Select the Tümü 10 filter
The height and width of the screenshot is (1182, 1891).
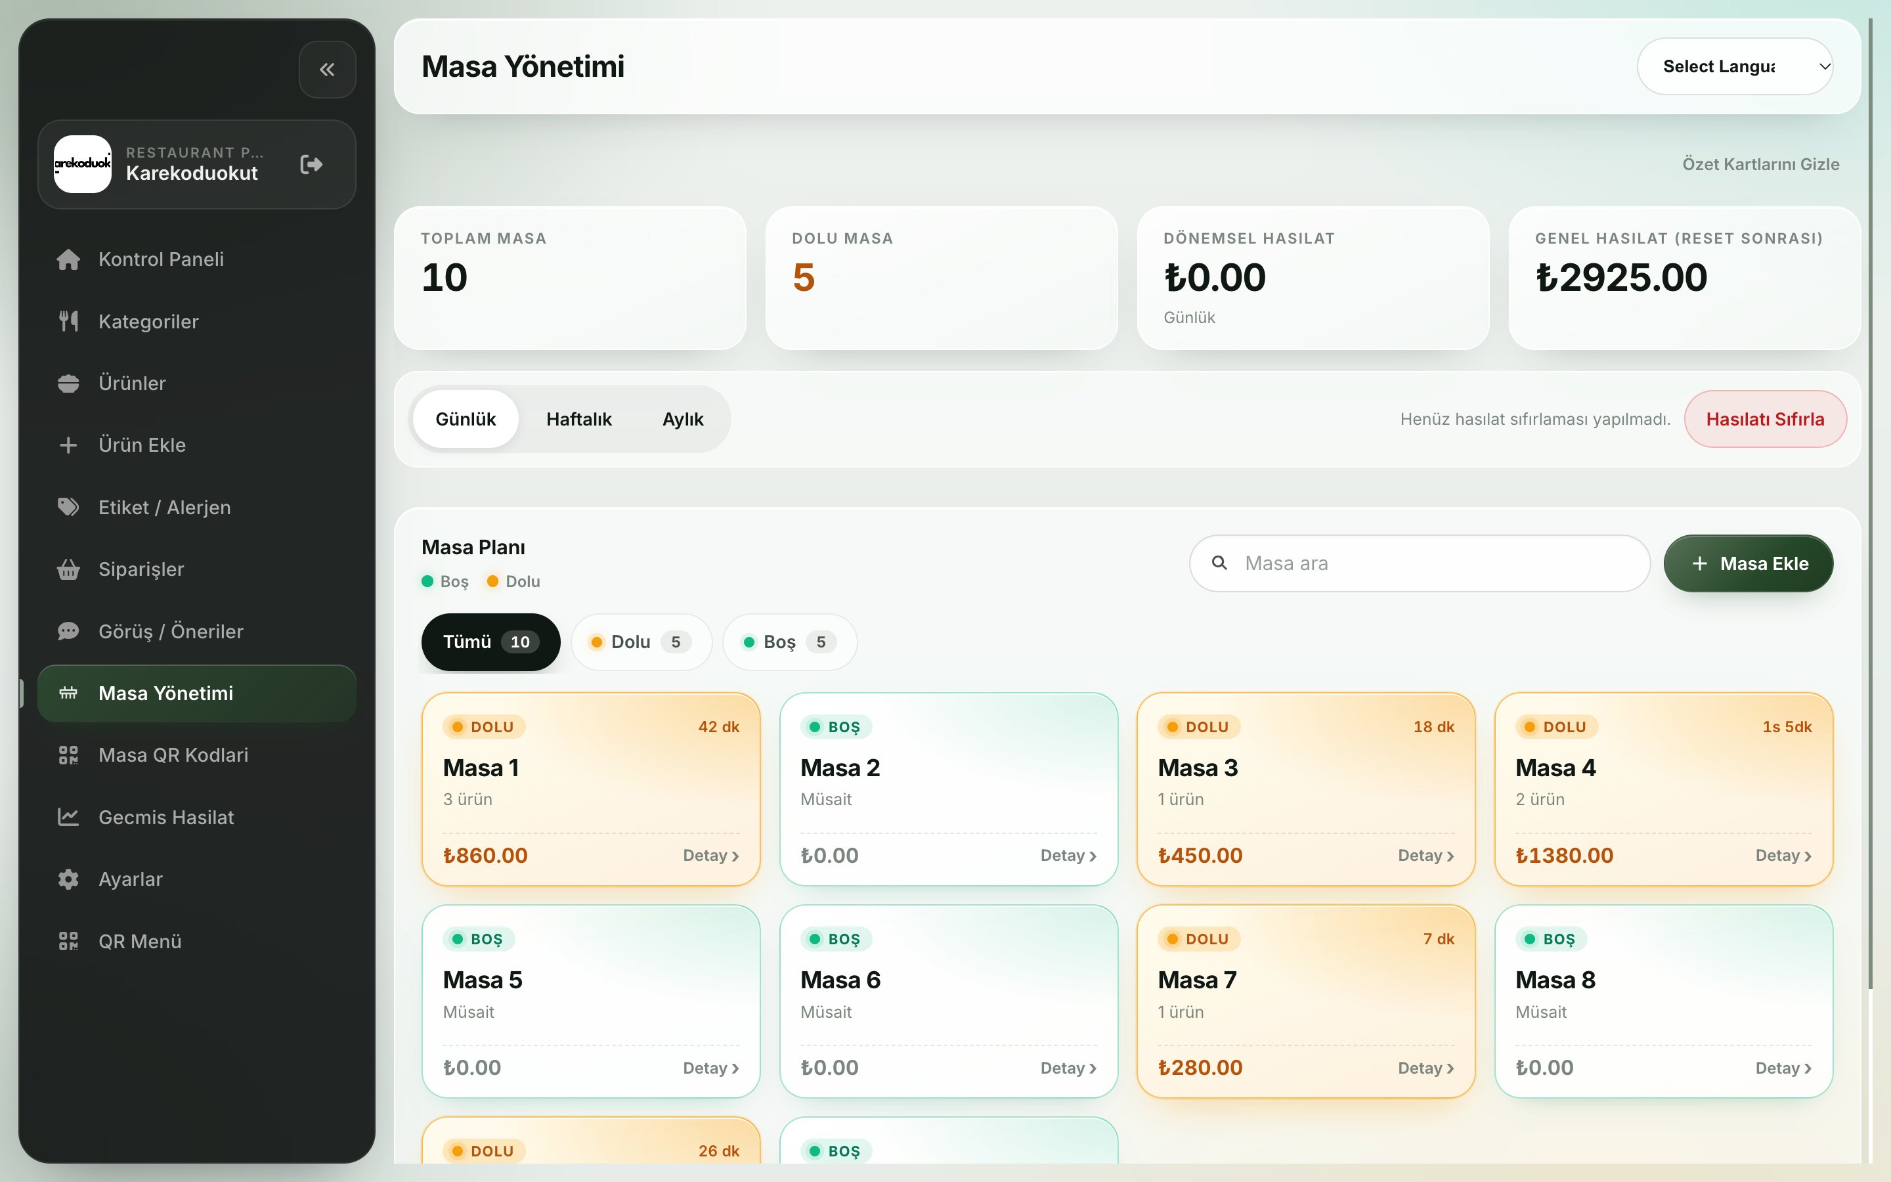coord(490,642)
